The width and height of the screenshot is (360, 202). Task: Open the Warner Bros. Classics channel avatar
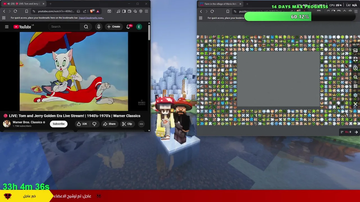point(7,124)
